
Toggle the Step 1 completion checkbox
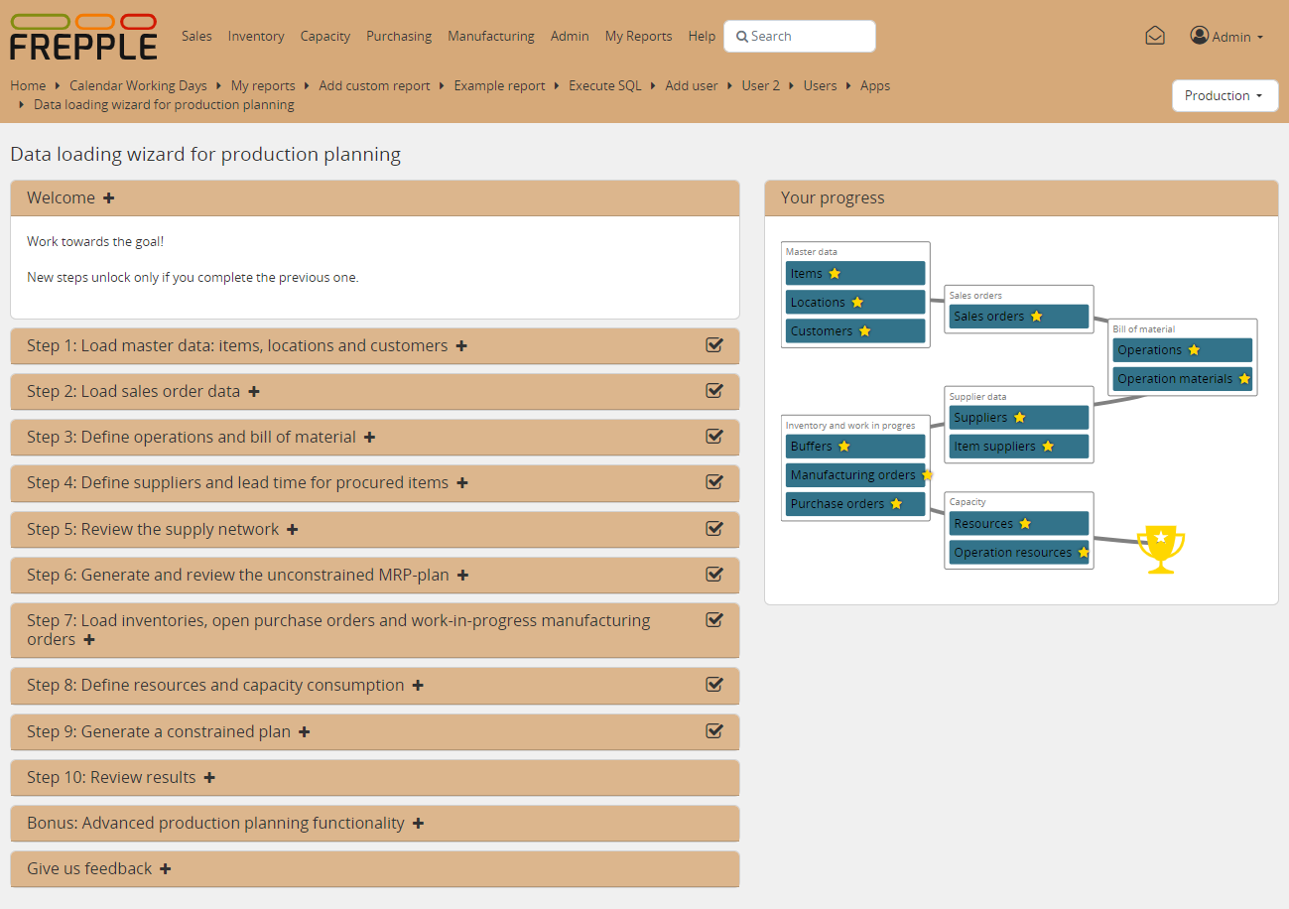(713, 345)
